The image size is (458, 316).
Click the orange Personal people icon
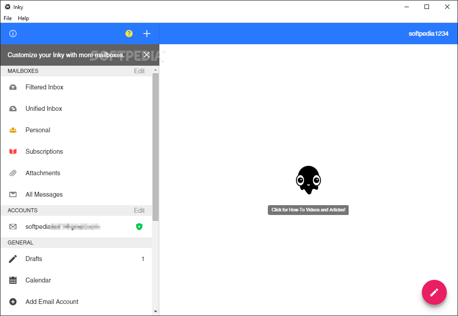pos(13,130)
